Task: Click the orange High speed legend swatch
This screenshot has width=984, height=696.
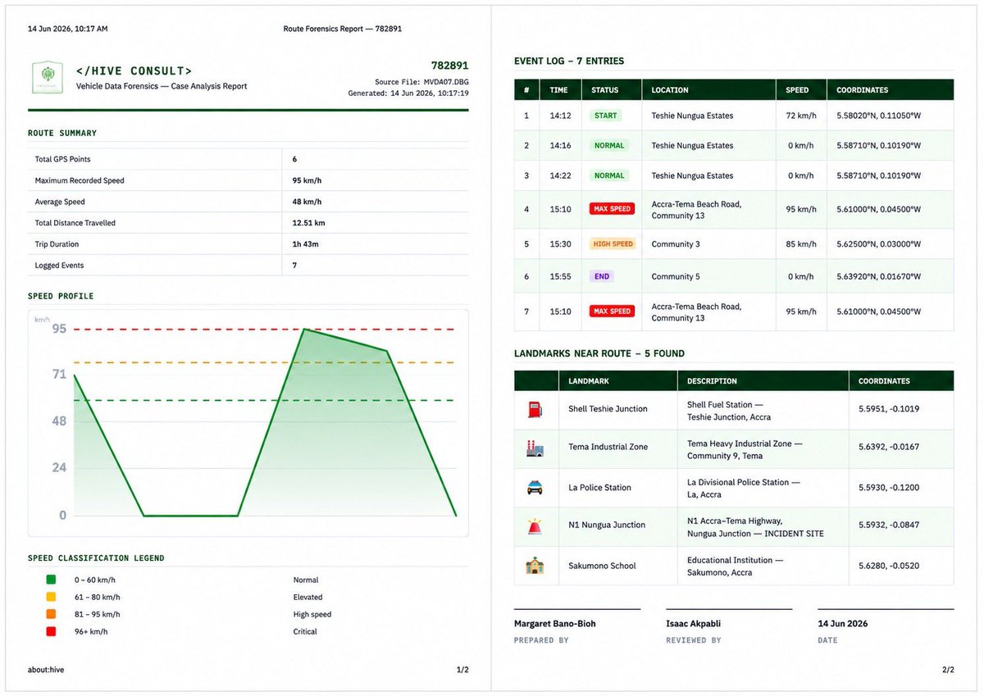Action: [x=52, y=614]
